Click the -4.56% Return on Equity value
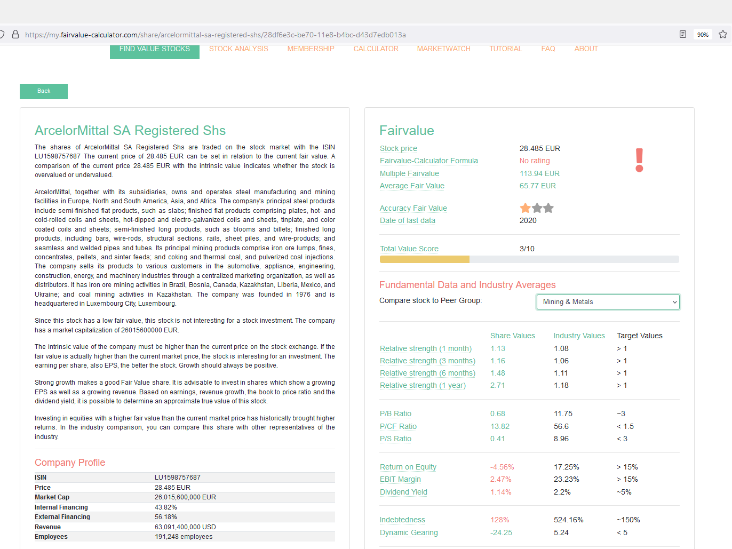This screenshot has height=549, width=732. (x=502, y=467)
